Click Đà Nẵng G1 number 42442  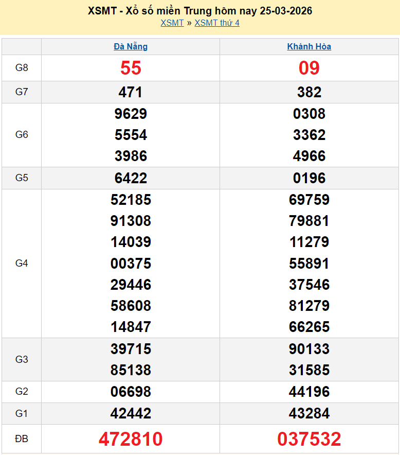click(x=131, y=413)
